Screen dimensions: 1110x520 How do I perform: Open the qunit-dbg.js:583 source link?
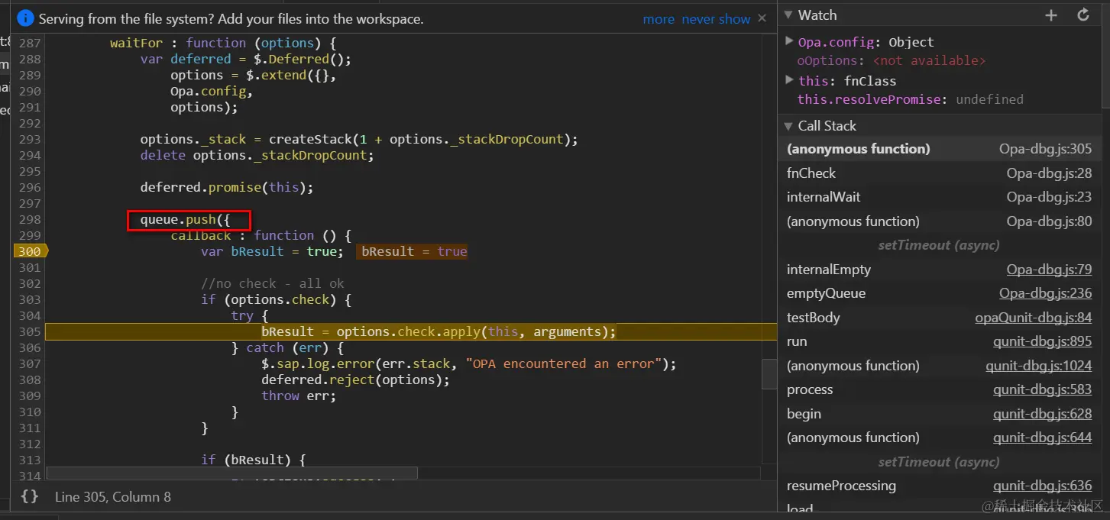point(1042,389)
